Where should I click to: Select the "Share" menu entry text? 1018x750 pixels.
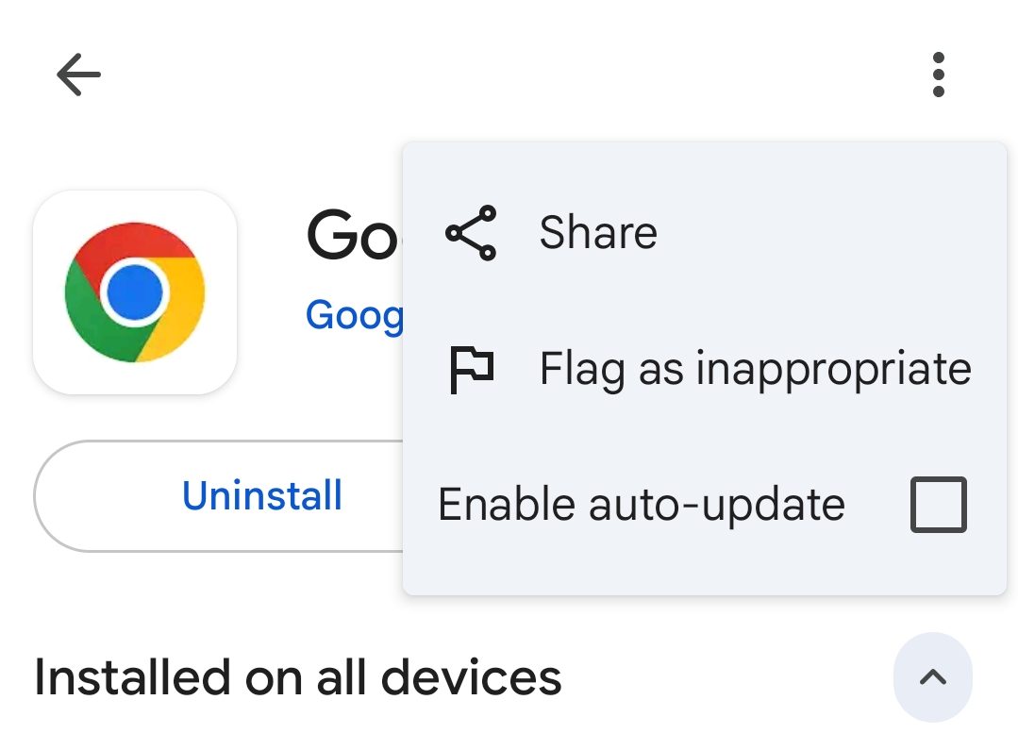pyautogui.click(x=598, y=232)
